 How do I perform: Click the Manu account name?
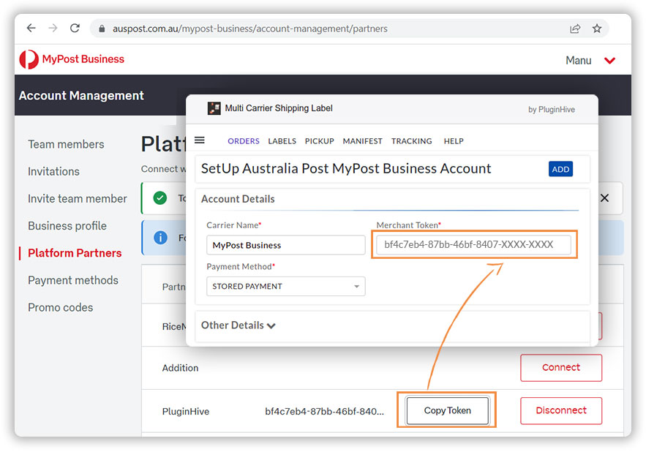579,61
